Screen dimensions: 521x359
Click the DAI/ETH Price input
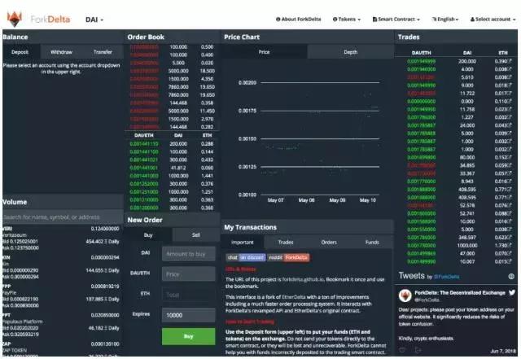[x=189, y=274]
